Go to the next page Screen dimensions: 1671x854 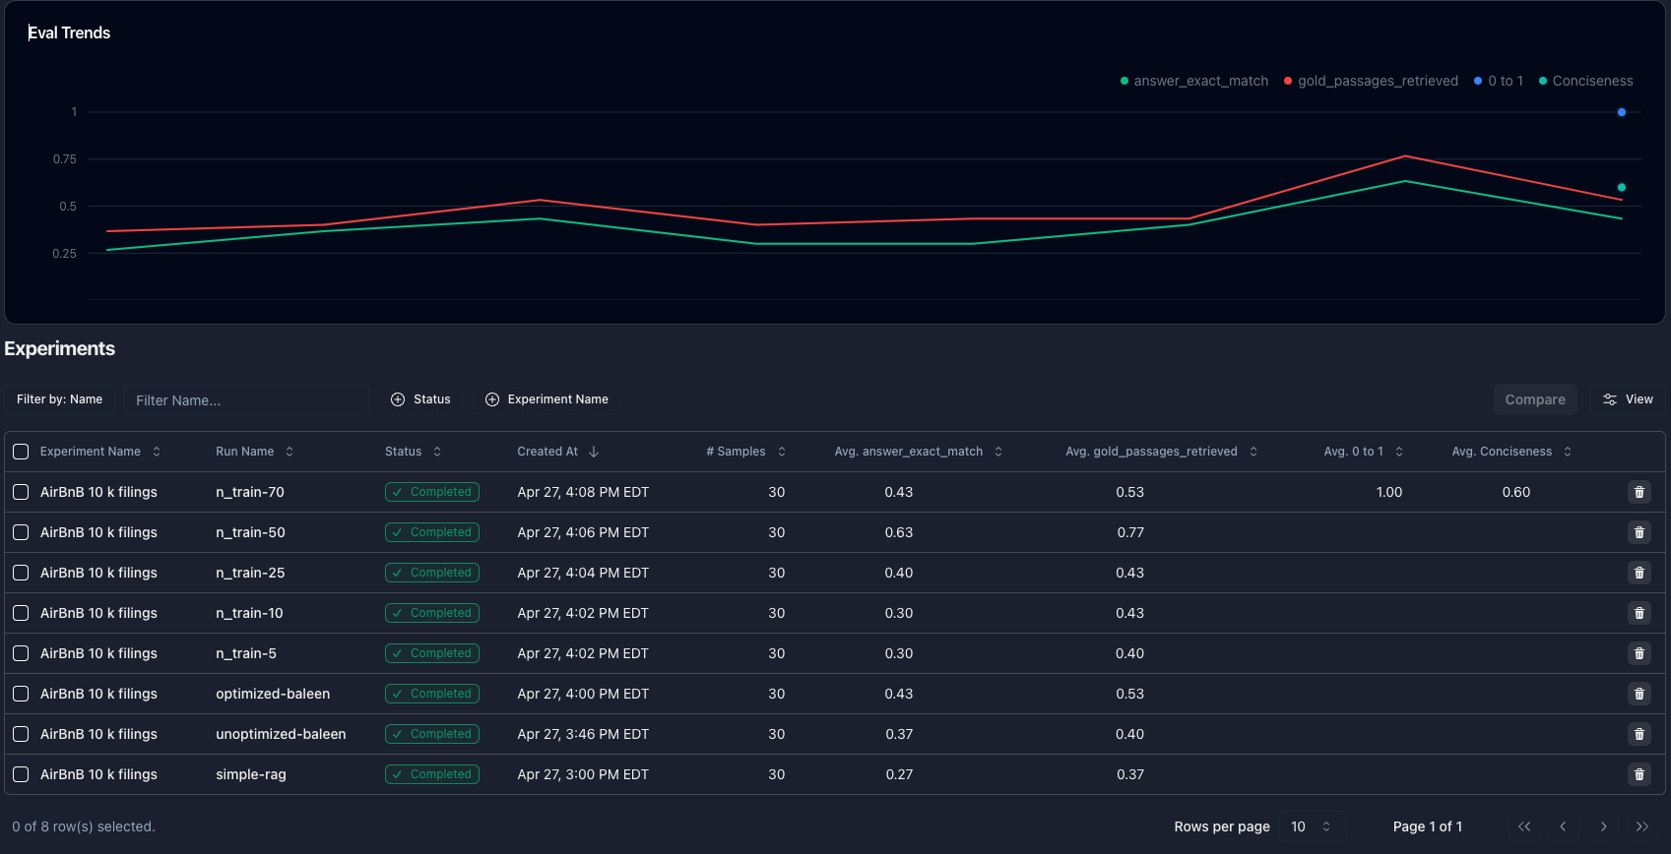pyautogui.click(x=1603, y=826)
